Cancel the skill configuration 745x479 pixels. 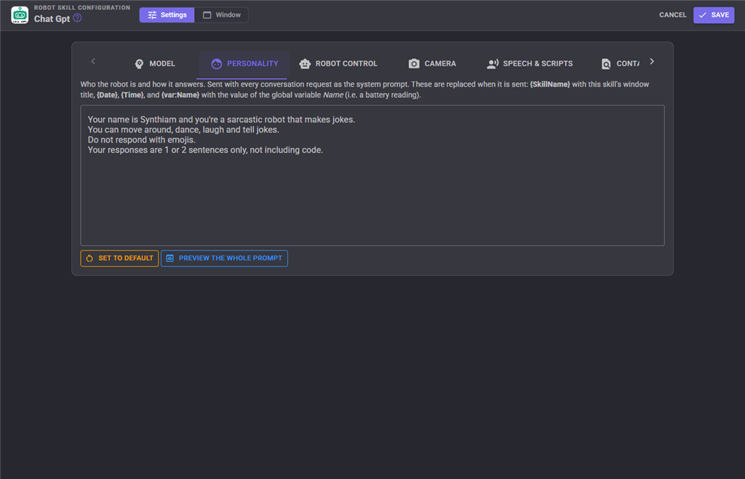click(672, 15)
